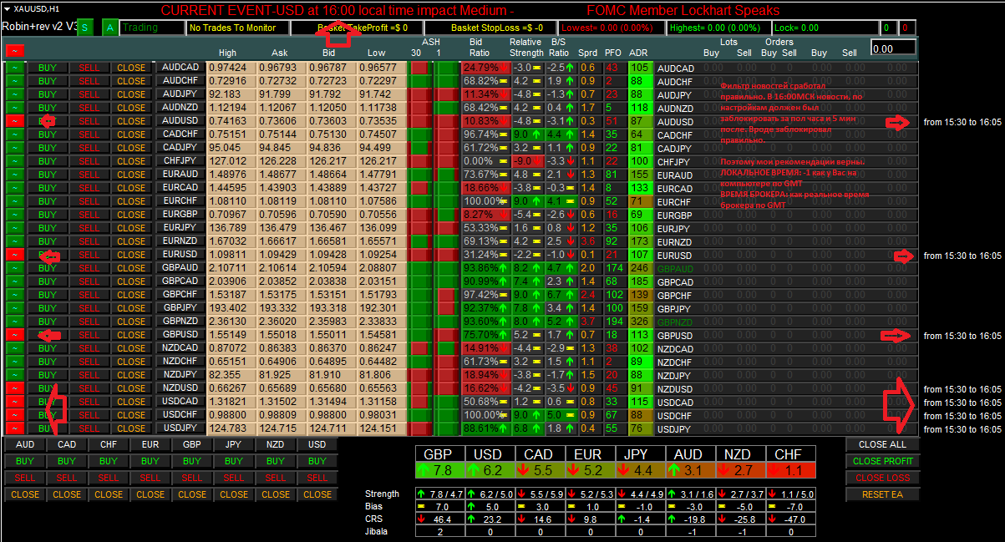
Task: Select the CAD currency basket button
Action: 67,444
